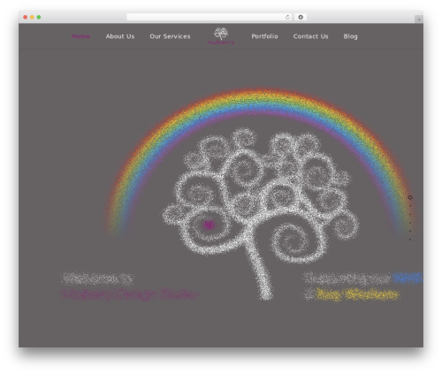Screen dimensions: 442x374
Task: Open the Our Services menu item
Action: [170, 36]
